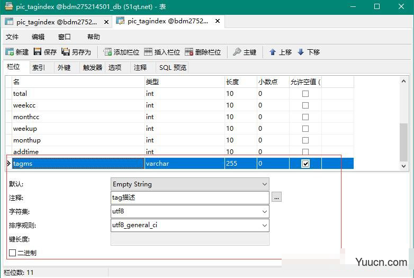The height and width of the screenshot is (278, 414).
Task: Open the 文件 (File) menu
Action: click(12, 37)
